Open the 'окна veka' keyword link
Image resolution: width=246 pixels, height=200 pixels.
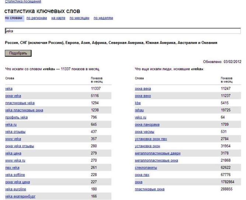[x=13, y=96]
